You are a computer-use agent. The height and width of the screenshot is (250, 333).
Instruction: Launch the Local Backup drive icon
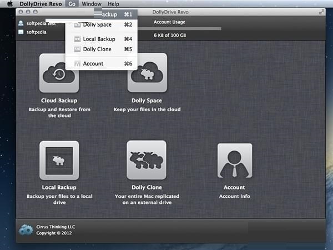59,161
